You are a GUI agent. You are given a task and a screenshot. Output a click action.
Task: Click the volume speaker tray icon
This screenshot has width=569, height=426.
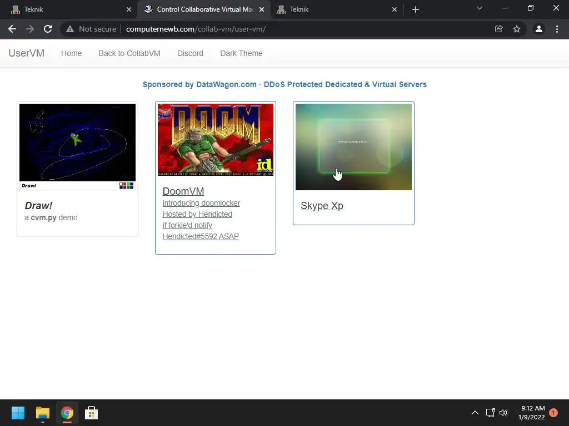tap(503, 413)
